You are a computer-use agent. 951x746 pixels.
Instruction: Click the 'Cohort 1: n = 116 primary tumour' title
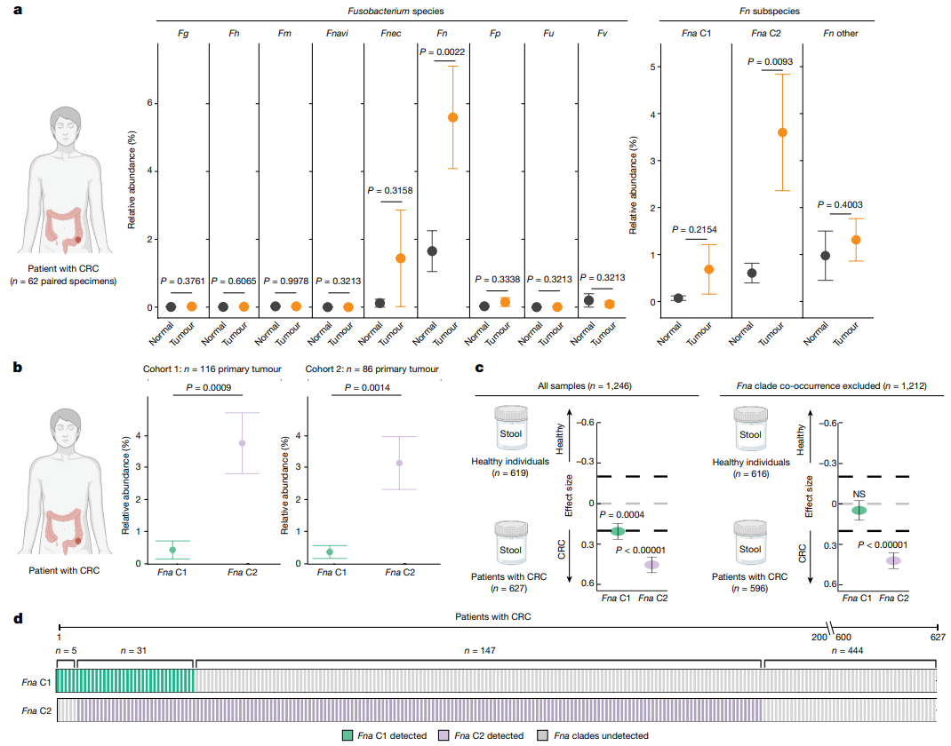(212, 369)
